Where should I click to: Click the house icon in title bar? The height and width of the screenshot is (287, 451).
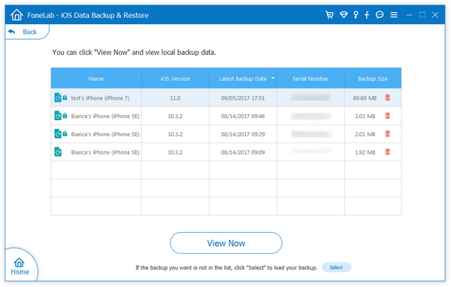click(x=17, y=15)
